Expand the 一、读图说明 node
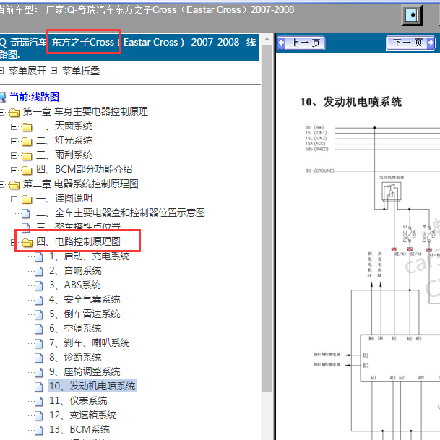 tap(14, 199)
